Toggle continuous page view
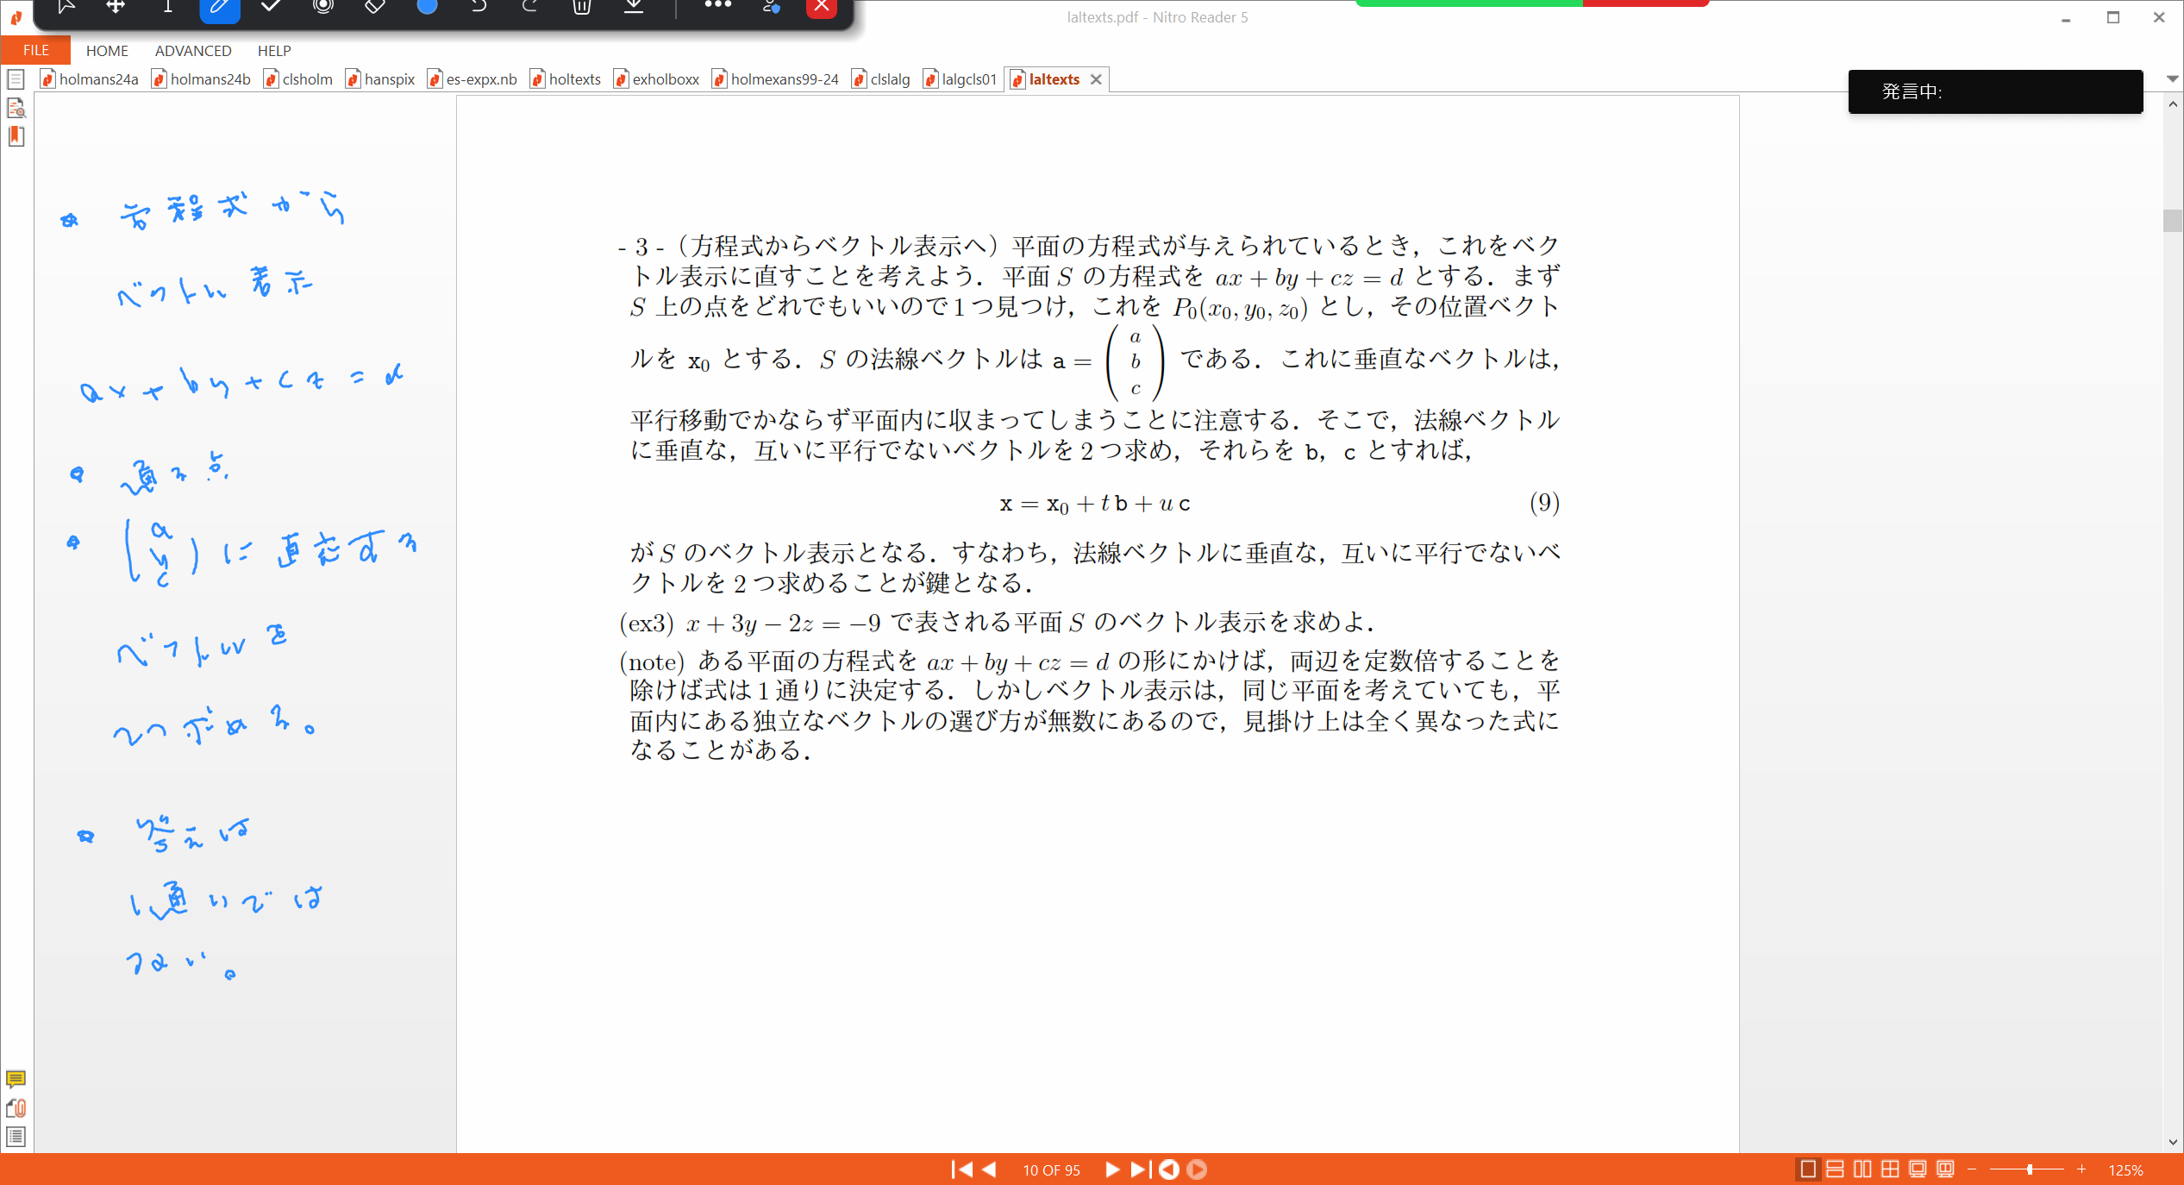 1835,1169
